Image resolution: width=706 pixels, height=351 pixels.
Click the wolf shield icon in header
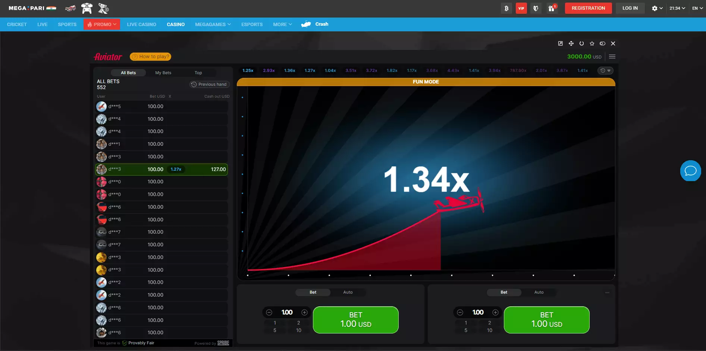(536, 8)
